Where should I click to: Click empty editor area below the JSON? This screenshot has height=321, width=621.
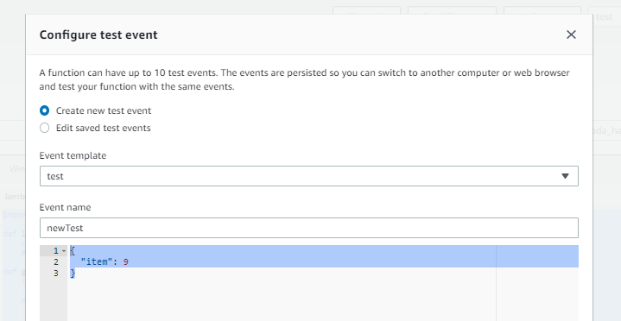tap(282, 299)
